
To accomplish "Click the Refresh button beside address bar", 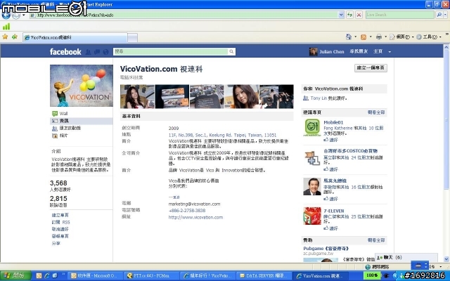I will coord(349,15).
